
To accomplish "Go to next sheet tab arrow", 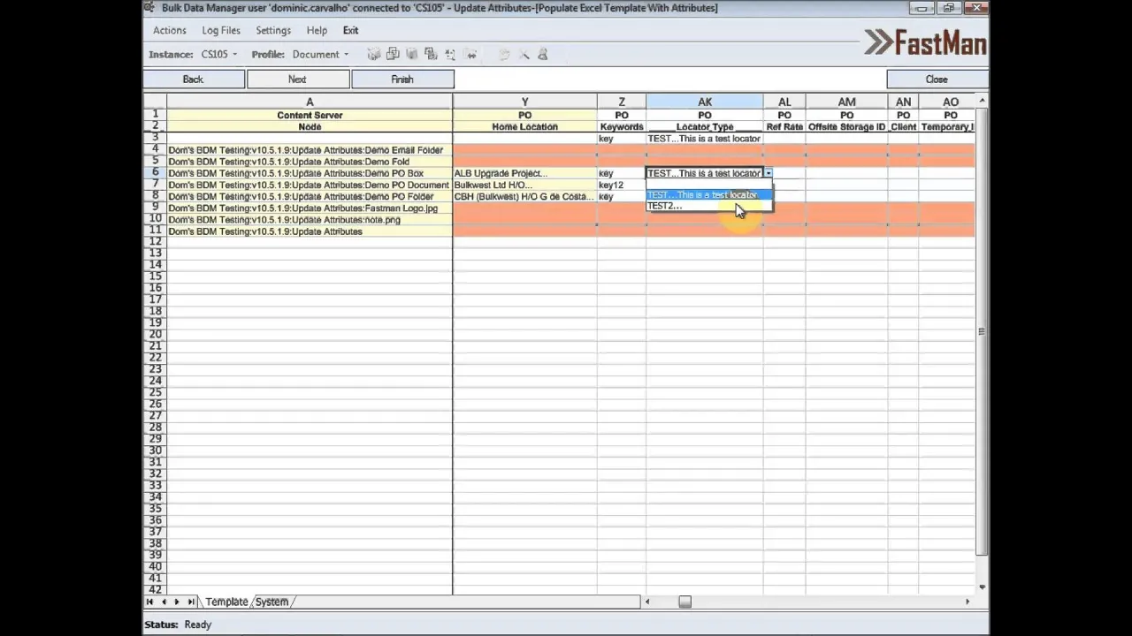I will [177, 602].
